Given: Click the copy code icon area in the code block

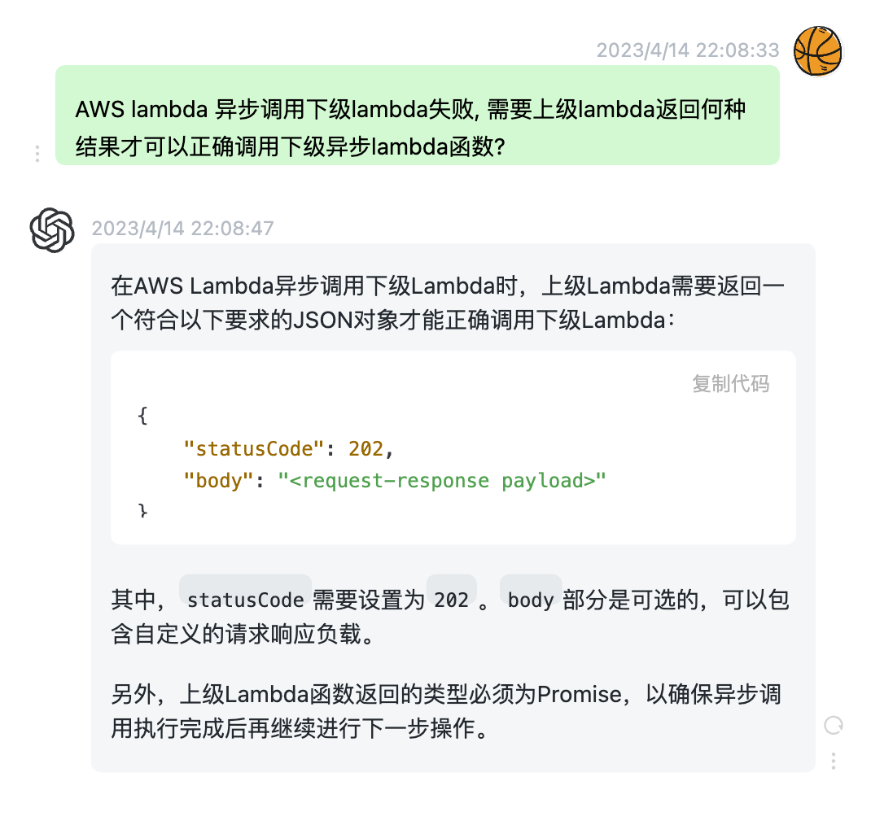Looking at the screenshot, I should [x=731, y=383].
